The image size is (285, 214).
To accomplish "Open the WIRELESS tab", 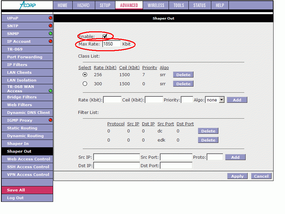I will (x=156, y=5).
